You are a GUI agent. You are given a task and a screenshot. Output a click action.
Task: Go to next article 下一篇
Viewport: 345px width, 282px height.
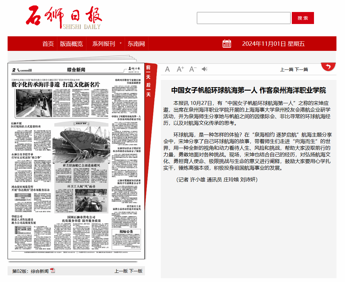[301, 69]
